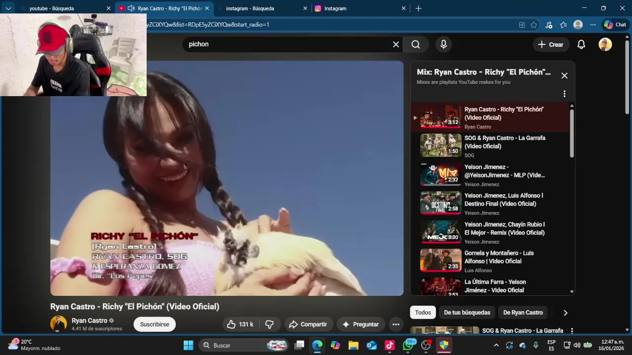632x355 pixels.
Task: Open Task View on taskbar
Action: coord(299,345)
